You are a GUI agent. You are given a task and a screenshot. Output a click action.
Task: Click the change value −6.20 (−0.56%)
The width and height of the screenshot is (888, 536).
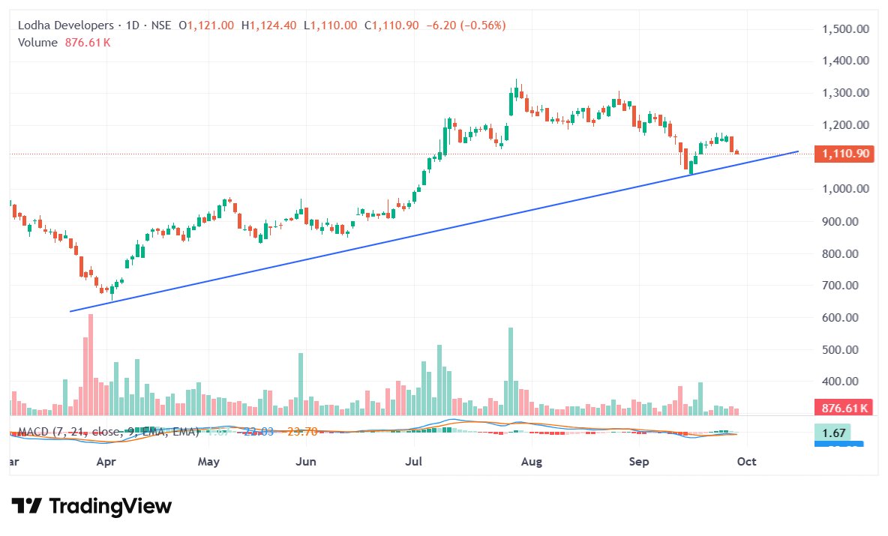[466, 25]
